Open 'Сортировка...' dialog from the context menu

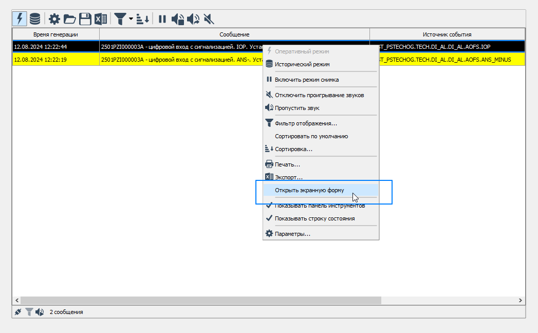[293, 149]
